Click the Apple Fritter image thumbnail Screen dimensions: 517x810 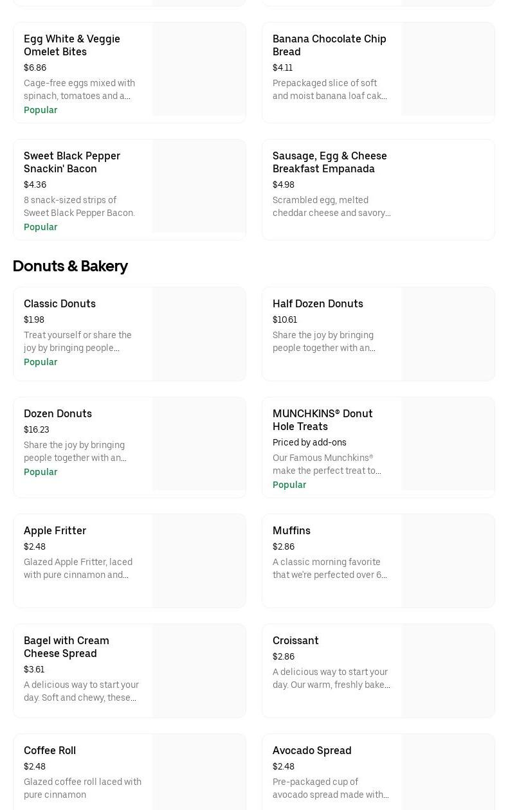199,561
